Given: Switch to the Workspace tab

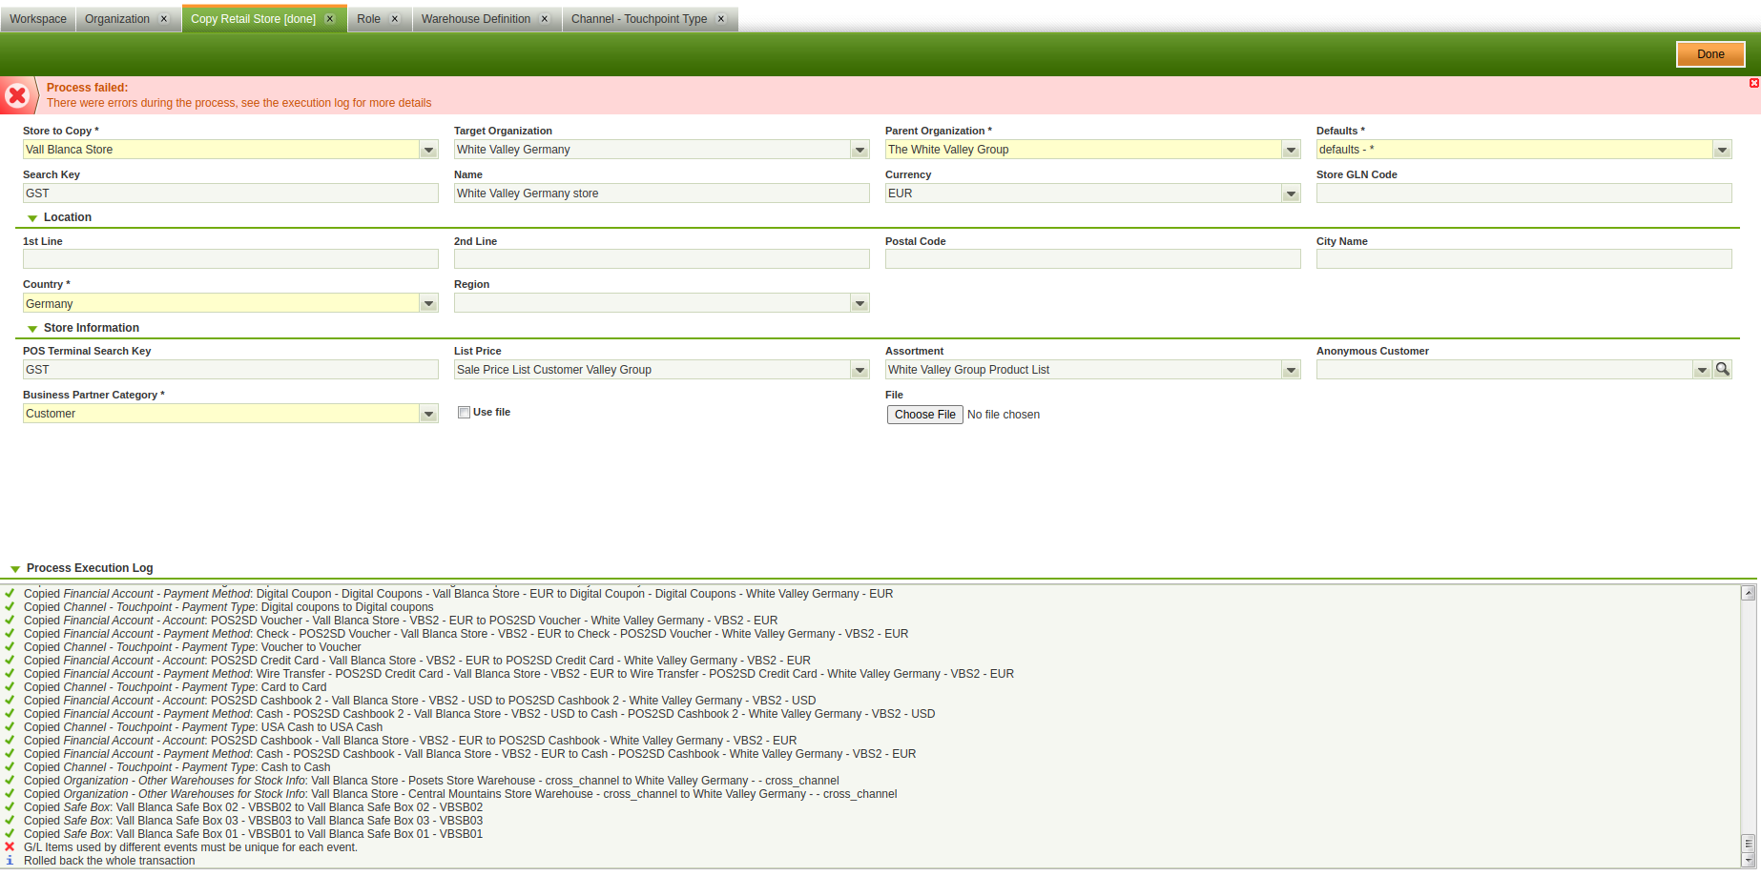Looking at the screenshot, I should pos(38,19).
